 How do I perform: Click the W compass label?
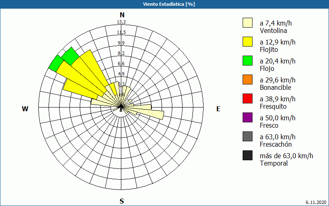(25, 109)
